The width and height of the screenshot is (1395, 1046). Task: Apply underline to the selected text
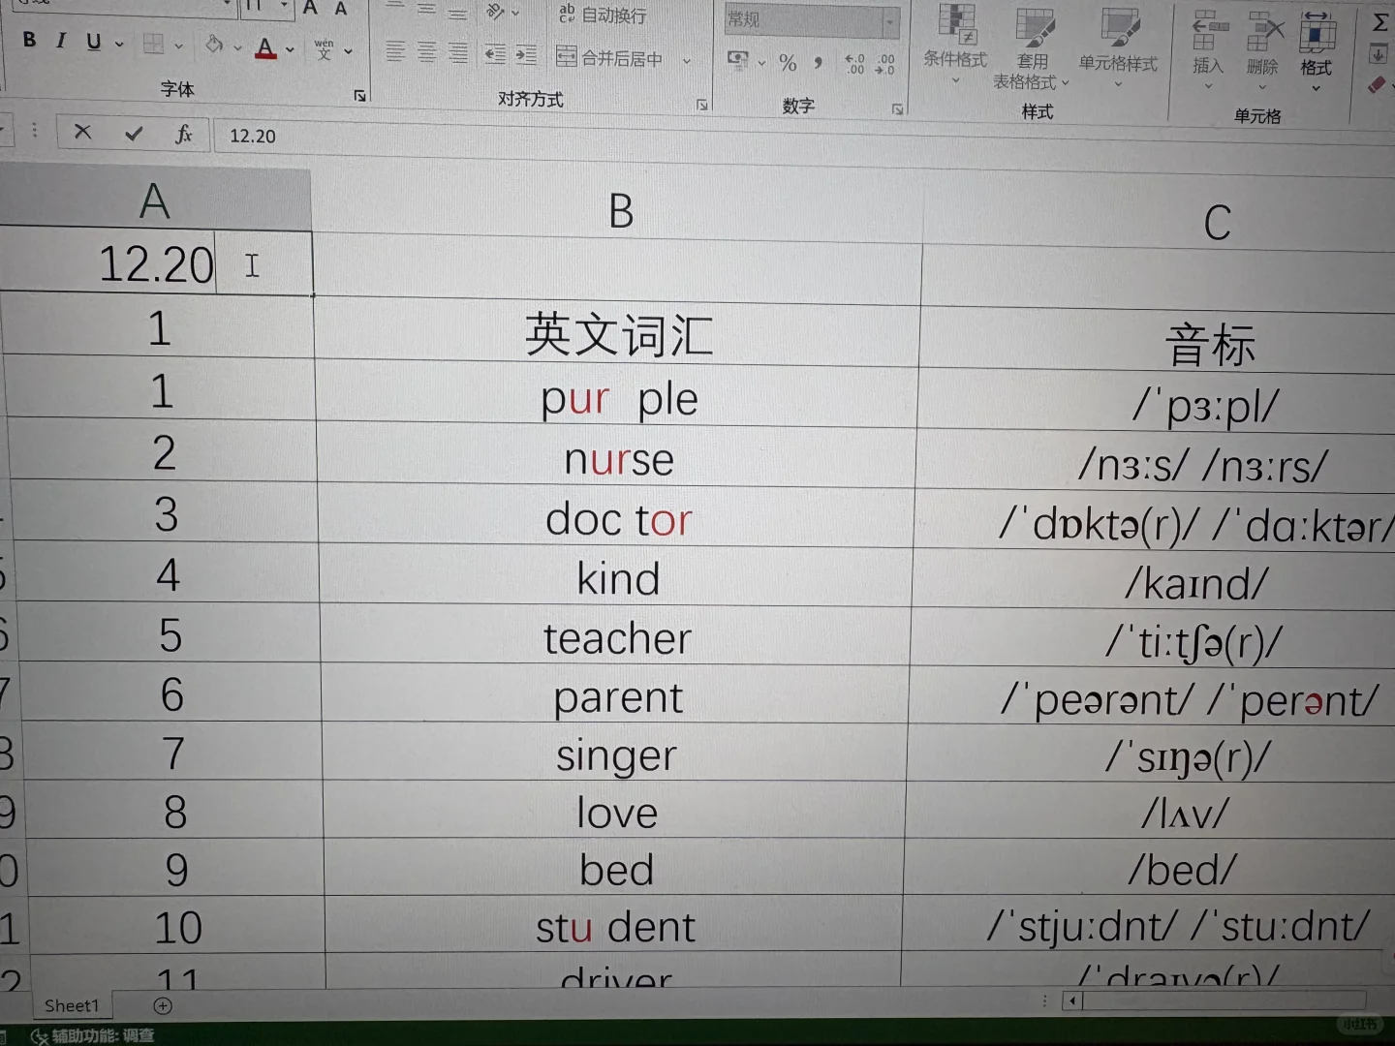[x=92, y=41]
